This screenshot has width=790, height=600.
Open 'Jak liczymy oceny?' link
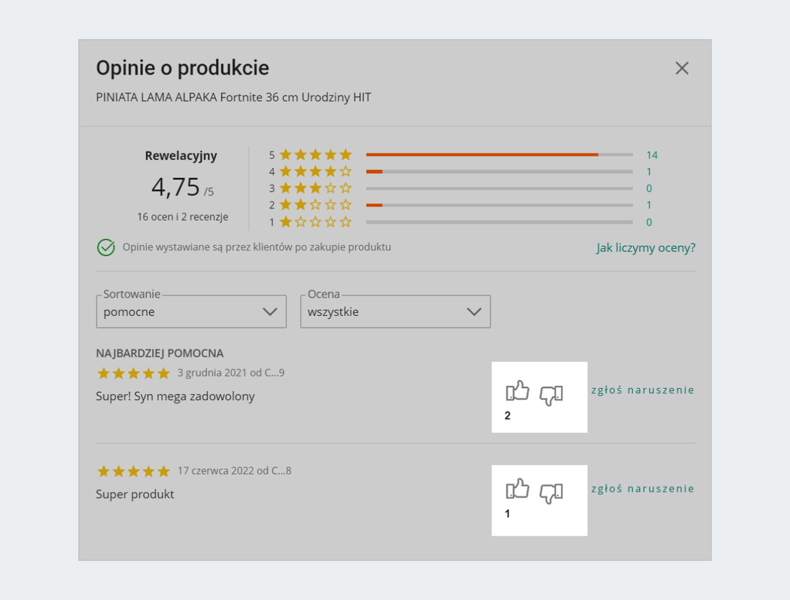pyautogui.click(x=646, y=248)
